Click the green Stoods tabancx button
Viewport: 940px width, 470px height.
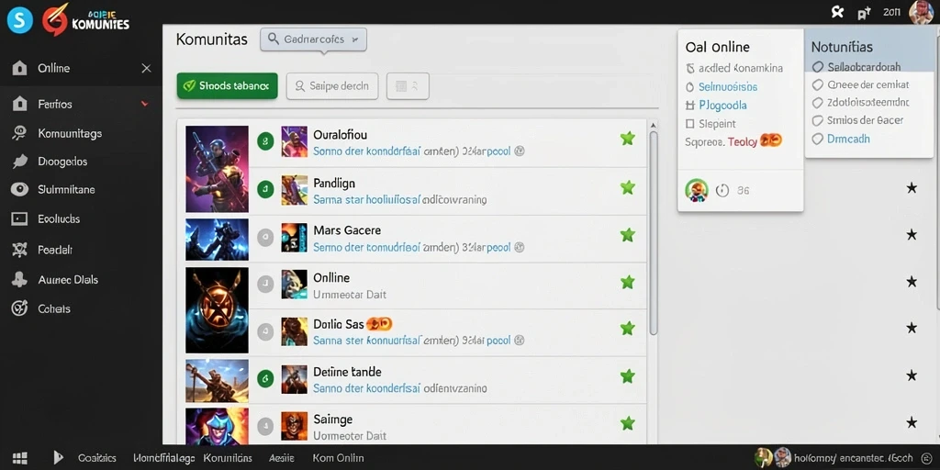228,86
